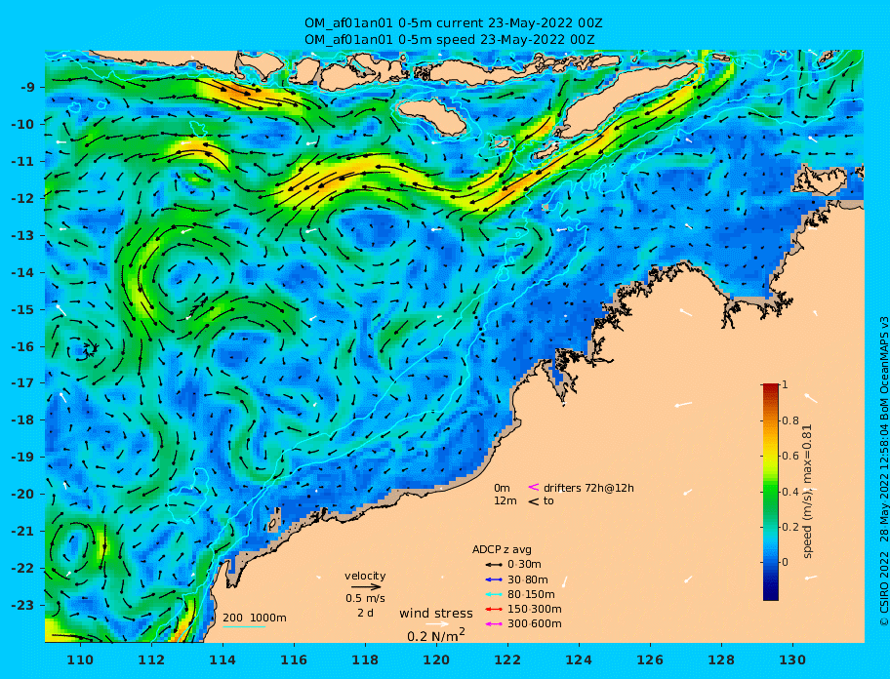890x679 pixels.
Task: Click the cyan 80-150m ADCP arrow symbol
Action: point(493,594)
